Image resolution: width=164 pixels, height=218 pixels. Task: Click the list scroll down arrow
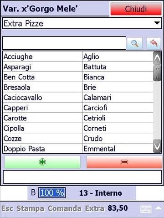[x=157, y=146]
